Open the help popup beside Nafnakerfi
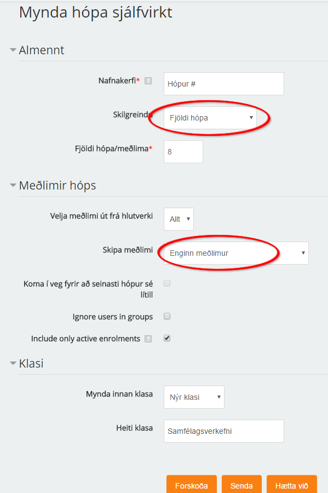This screenshot has height=493, width=328. pos(148,81)
